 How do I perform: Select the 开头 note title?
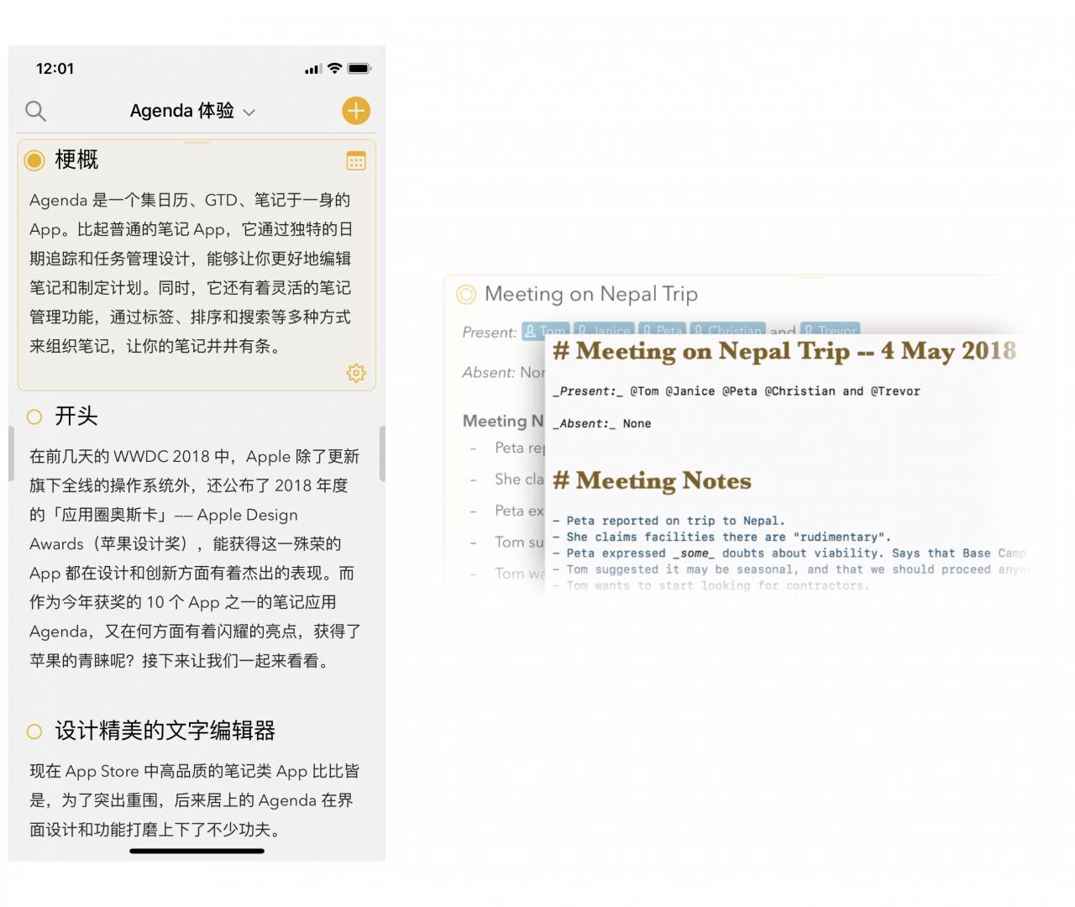click(76, 416)
